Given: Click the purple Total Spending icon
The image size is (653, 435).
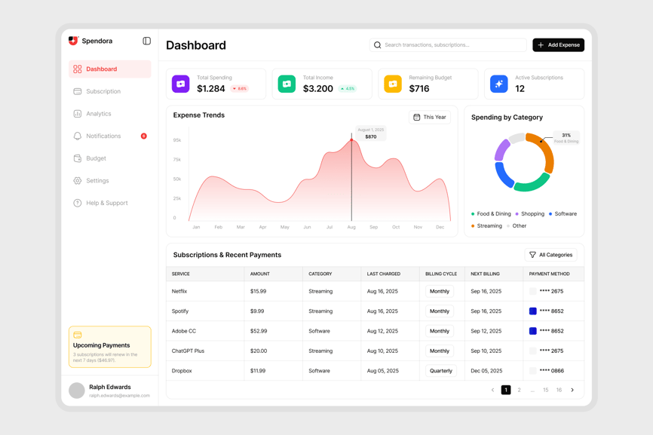Looking at the screenshot, I should pyautogui.click(x=181, y=84).
